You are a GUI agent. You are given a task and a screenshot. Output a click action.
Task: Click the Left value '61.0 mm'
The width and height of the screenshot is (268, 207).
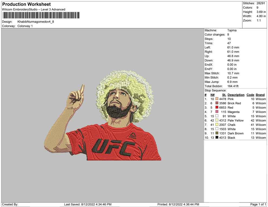click(233, 48)
